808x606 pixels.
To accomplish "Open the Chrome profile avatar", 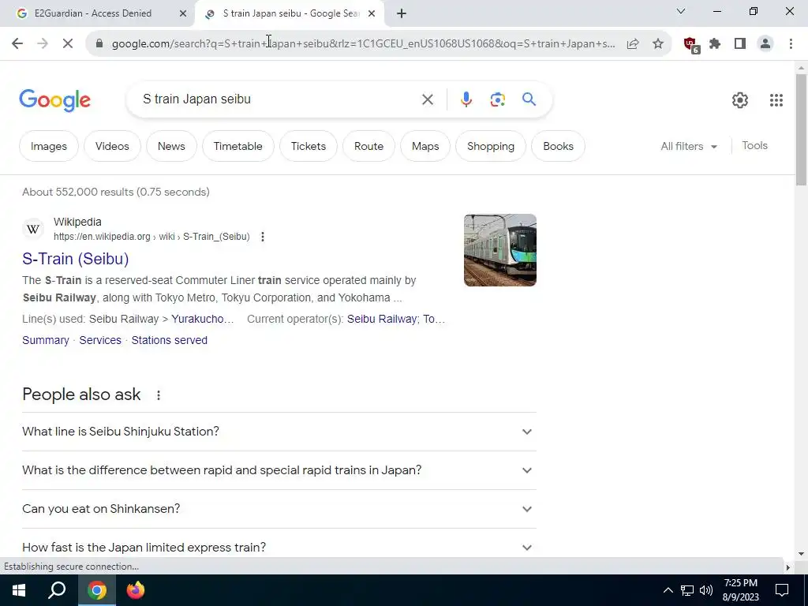I will coord(765,44).
